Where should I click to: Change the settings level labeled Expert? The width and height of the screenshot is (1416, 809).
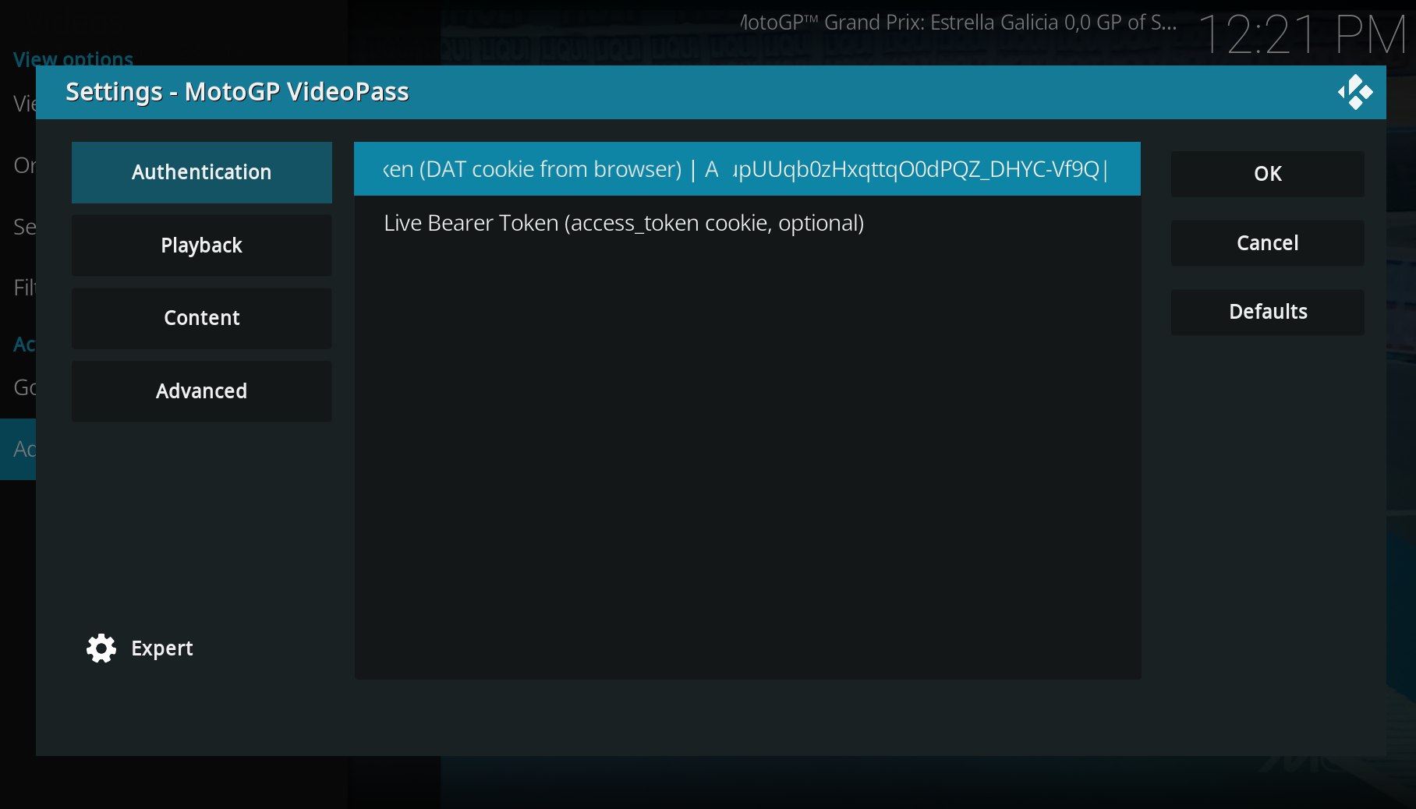(162, 648)
